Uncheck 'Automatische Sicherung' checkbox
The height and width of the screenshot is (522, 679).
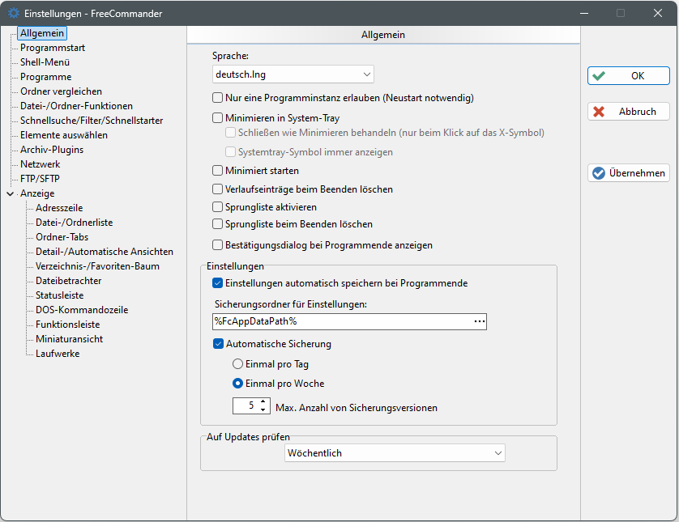pos(218,343)
